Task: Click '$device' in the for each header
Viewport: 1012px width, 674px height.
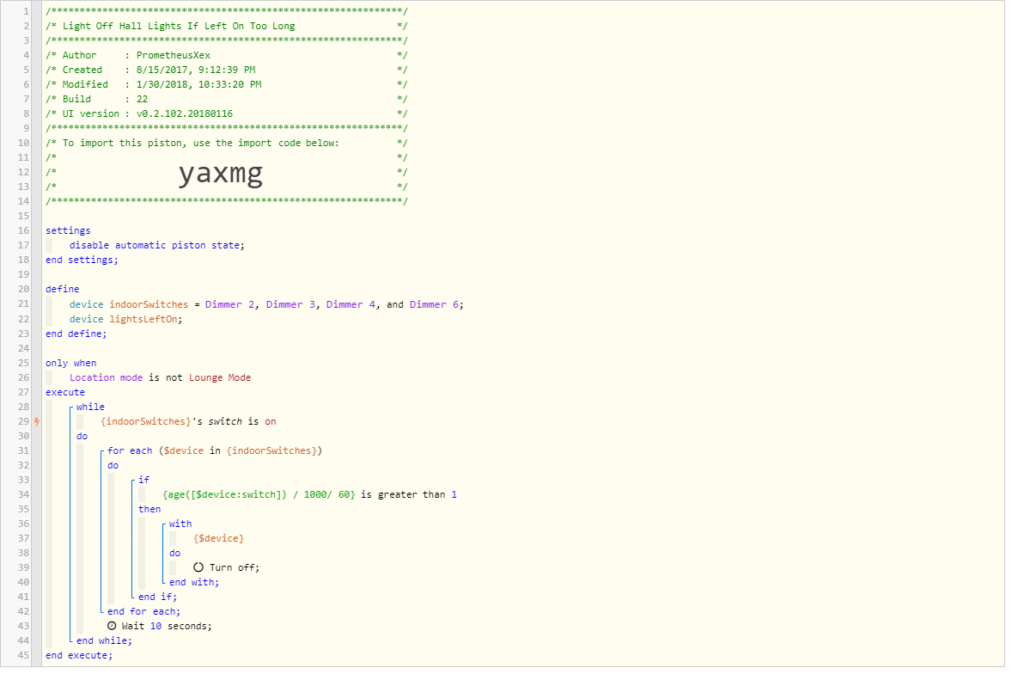Action: [183, 451]
